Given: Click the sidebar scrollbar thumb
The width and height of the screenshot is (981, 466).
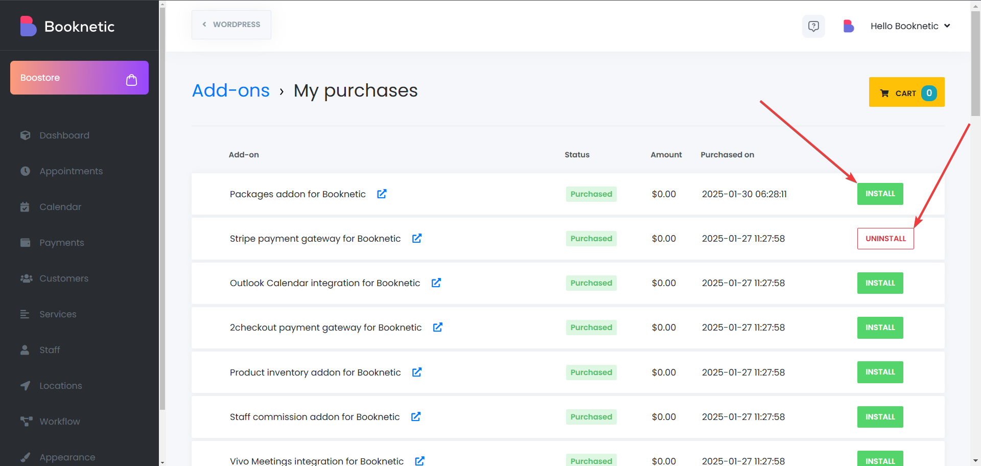Looking at the screenshot, I should tap(162, 208).
